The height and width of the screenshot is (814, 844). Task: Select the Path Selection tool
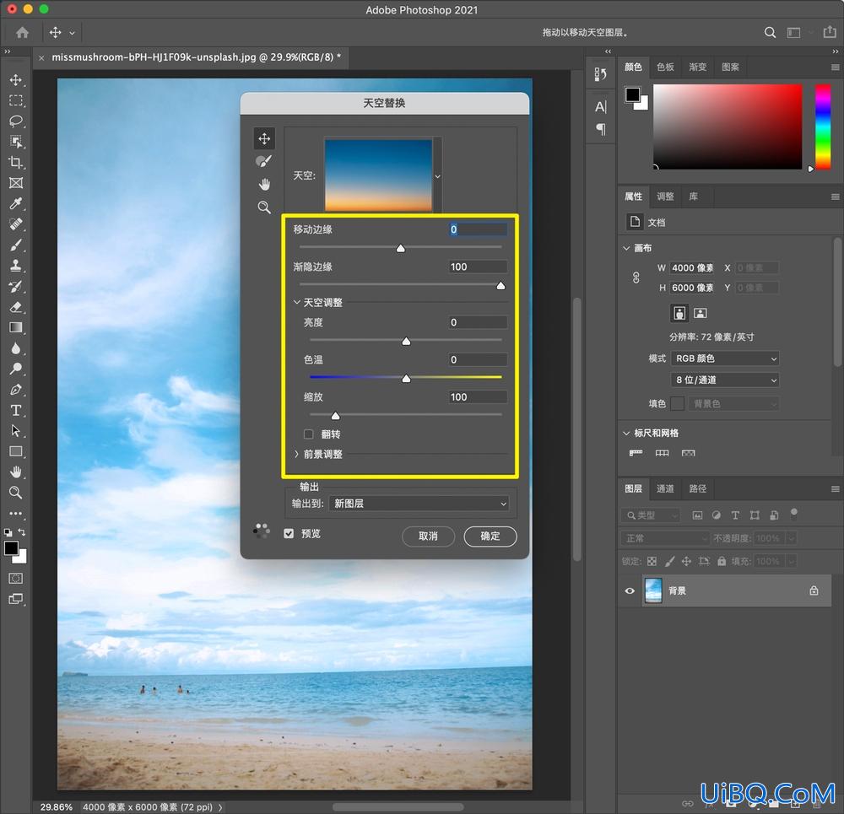(x=15, y=430)
